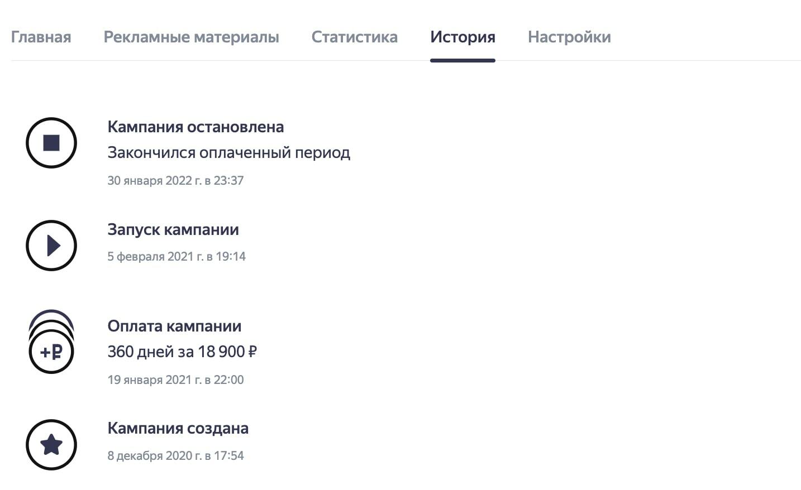Click the star icon for campaign created
This screenshot has height=490, width=801.
click(x=51, y=445)
